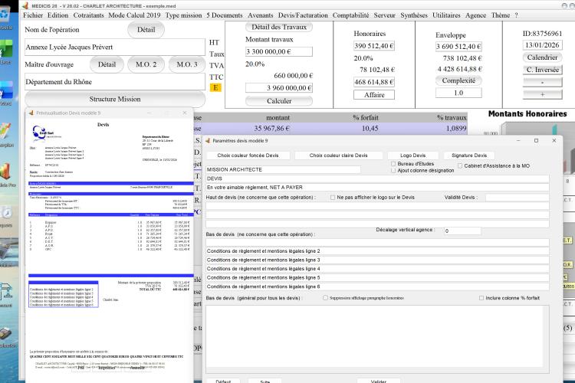The height and width of the screenshot is (383, 575).
Task: Click the Prévisualisation Devis window icon
Action: click(x=31, y=113)
